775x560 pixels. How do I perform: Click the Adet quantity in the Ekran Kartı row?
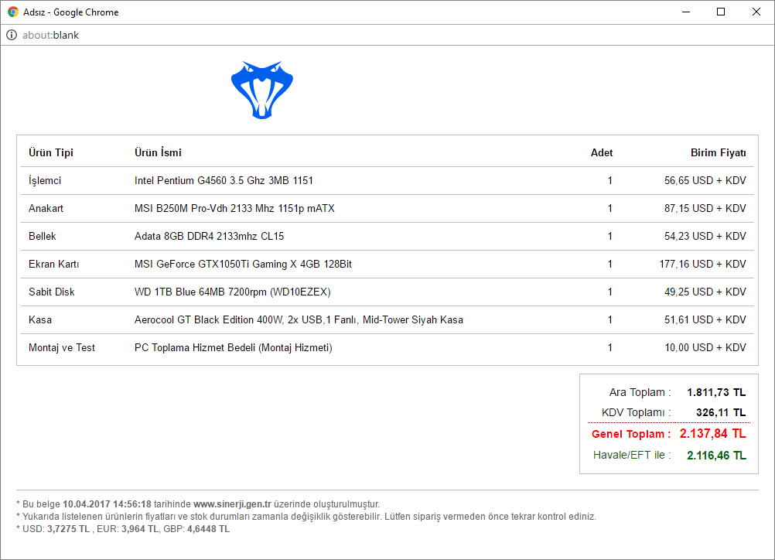tap(610, 264)
